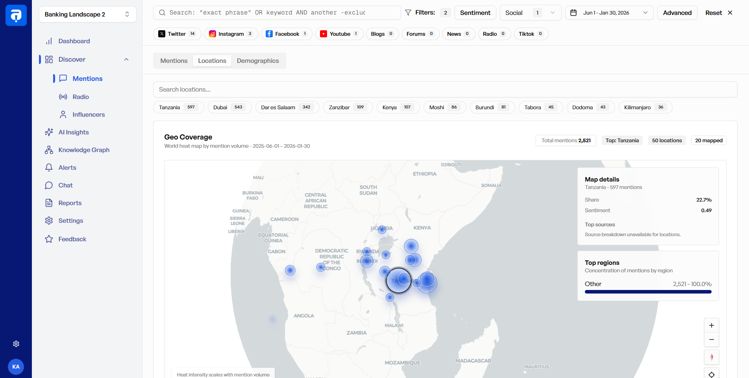
Task: Click the compass reset-orientation map control
Action: (712, 357)
